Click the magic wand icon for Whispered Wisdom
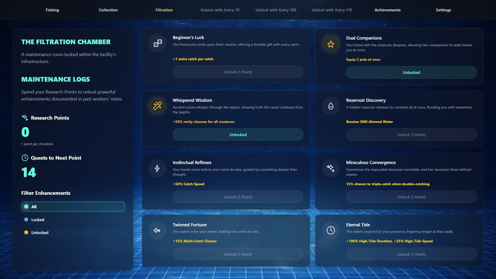 [x=157, y=106]
